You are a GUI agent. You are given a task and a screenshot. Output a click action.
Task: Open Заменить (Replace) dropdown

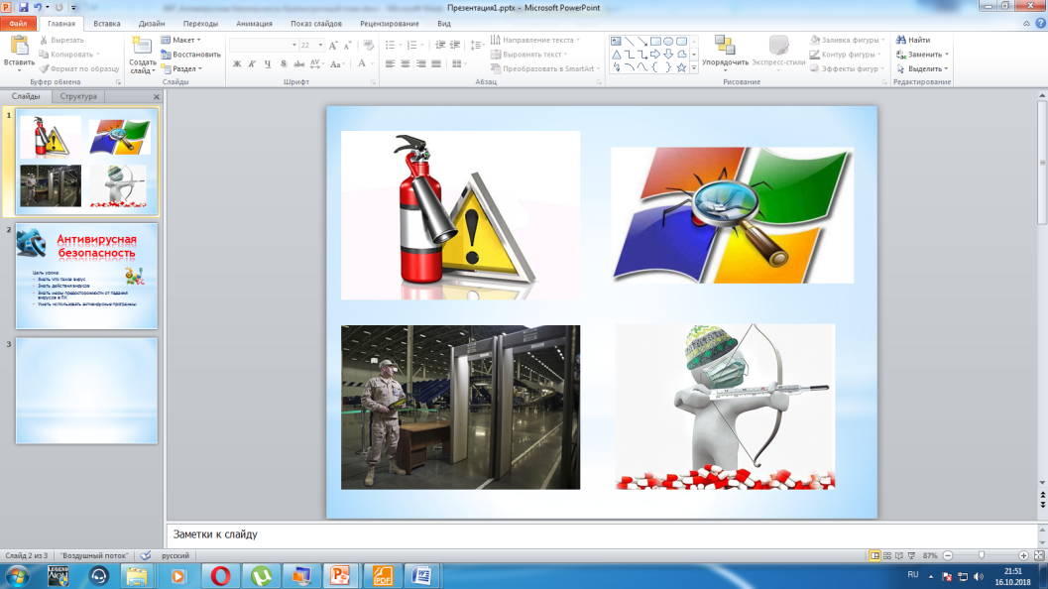(x=922, y=55)
